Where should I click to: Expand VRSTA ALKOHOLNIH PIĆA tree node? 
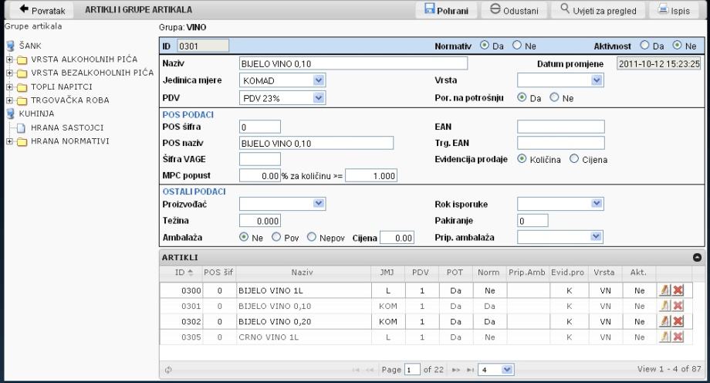[x=7, y=59]
